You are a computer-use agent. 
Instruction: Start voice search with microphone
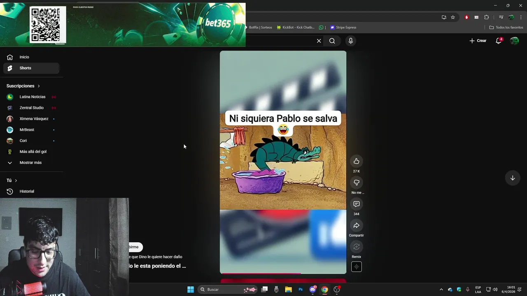click(x=350, y=41)
